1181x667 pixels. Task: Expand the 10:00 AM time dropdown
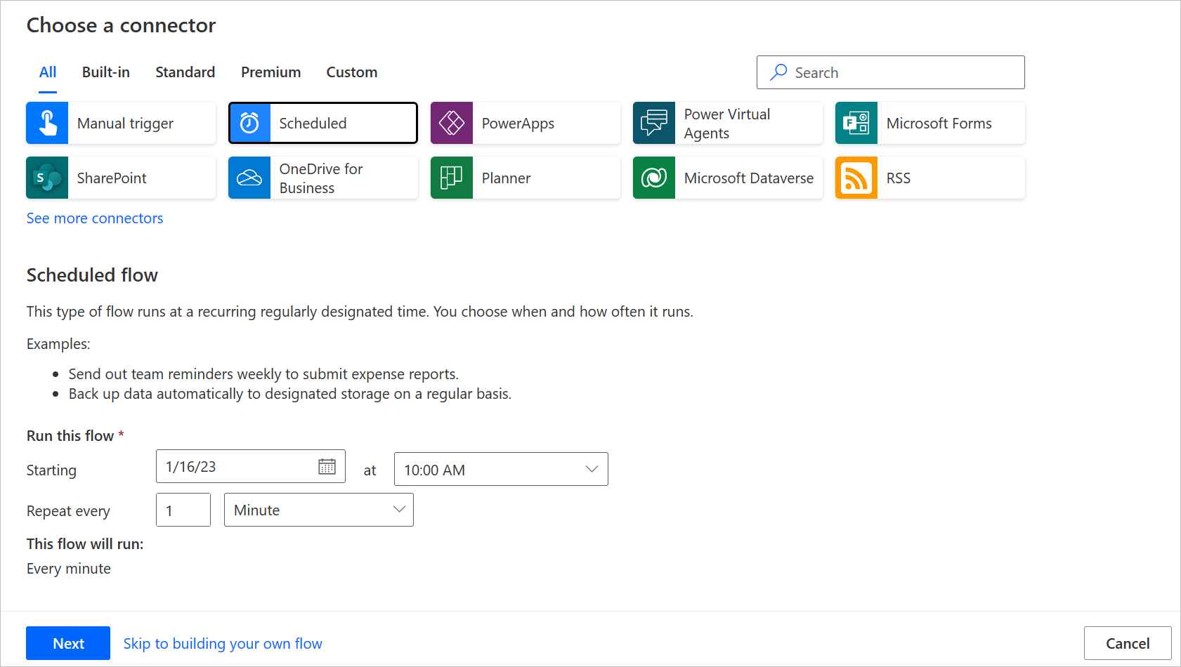pyautogui.click(x=501, y=469)
